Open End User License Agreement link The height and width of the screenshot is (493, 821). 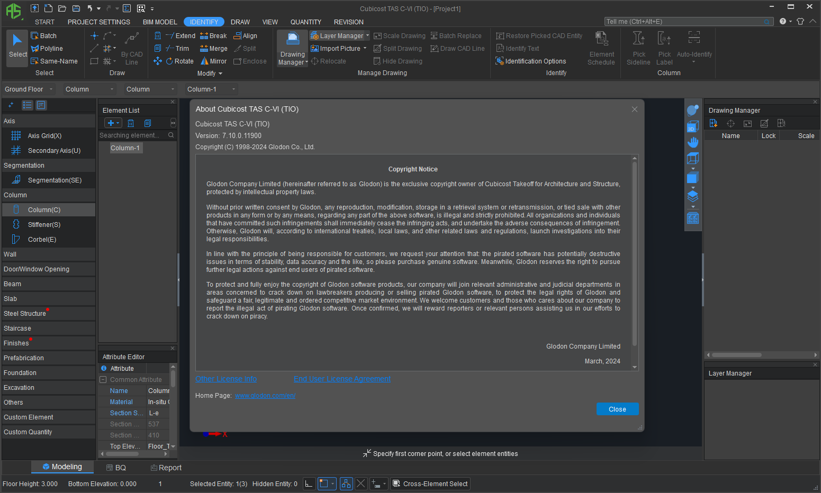342,379
